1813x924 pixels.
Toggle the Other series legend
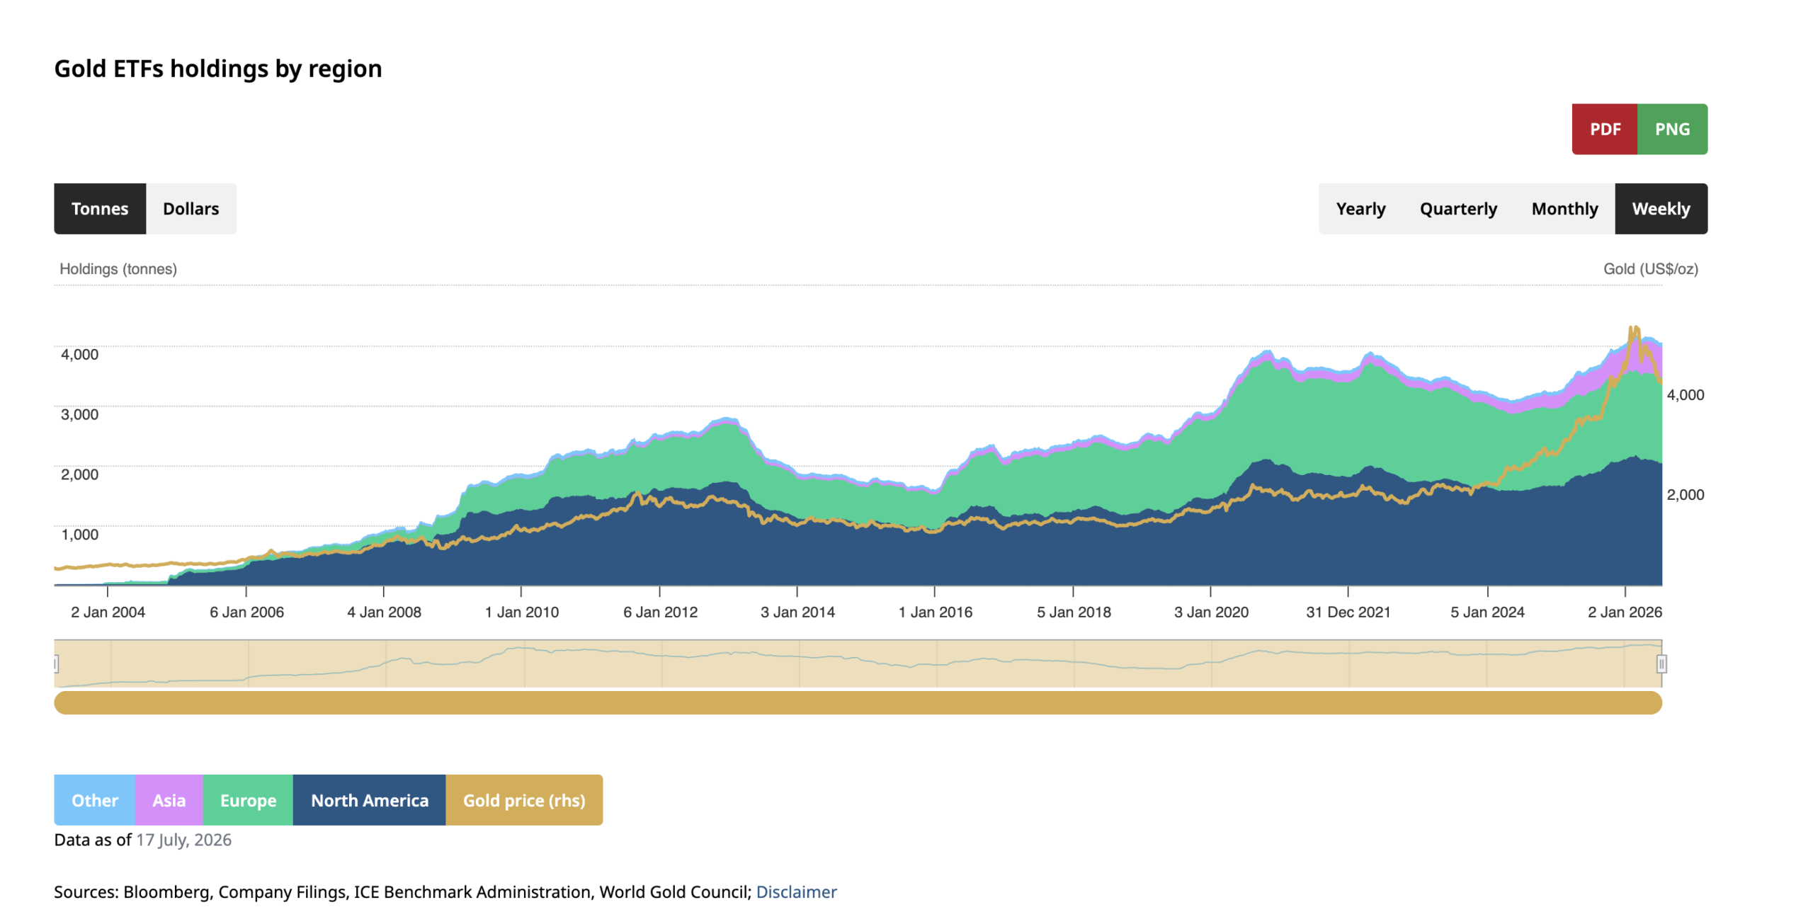point(94,800)
